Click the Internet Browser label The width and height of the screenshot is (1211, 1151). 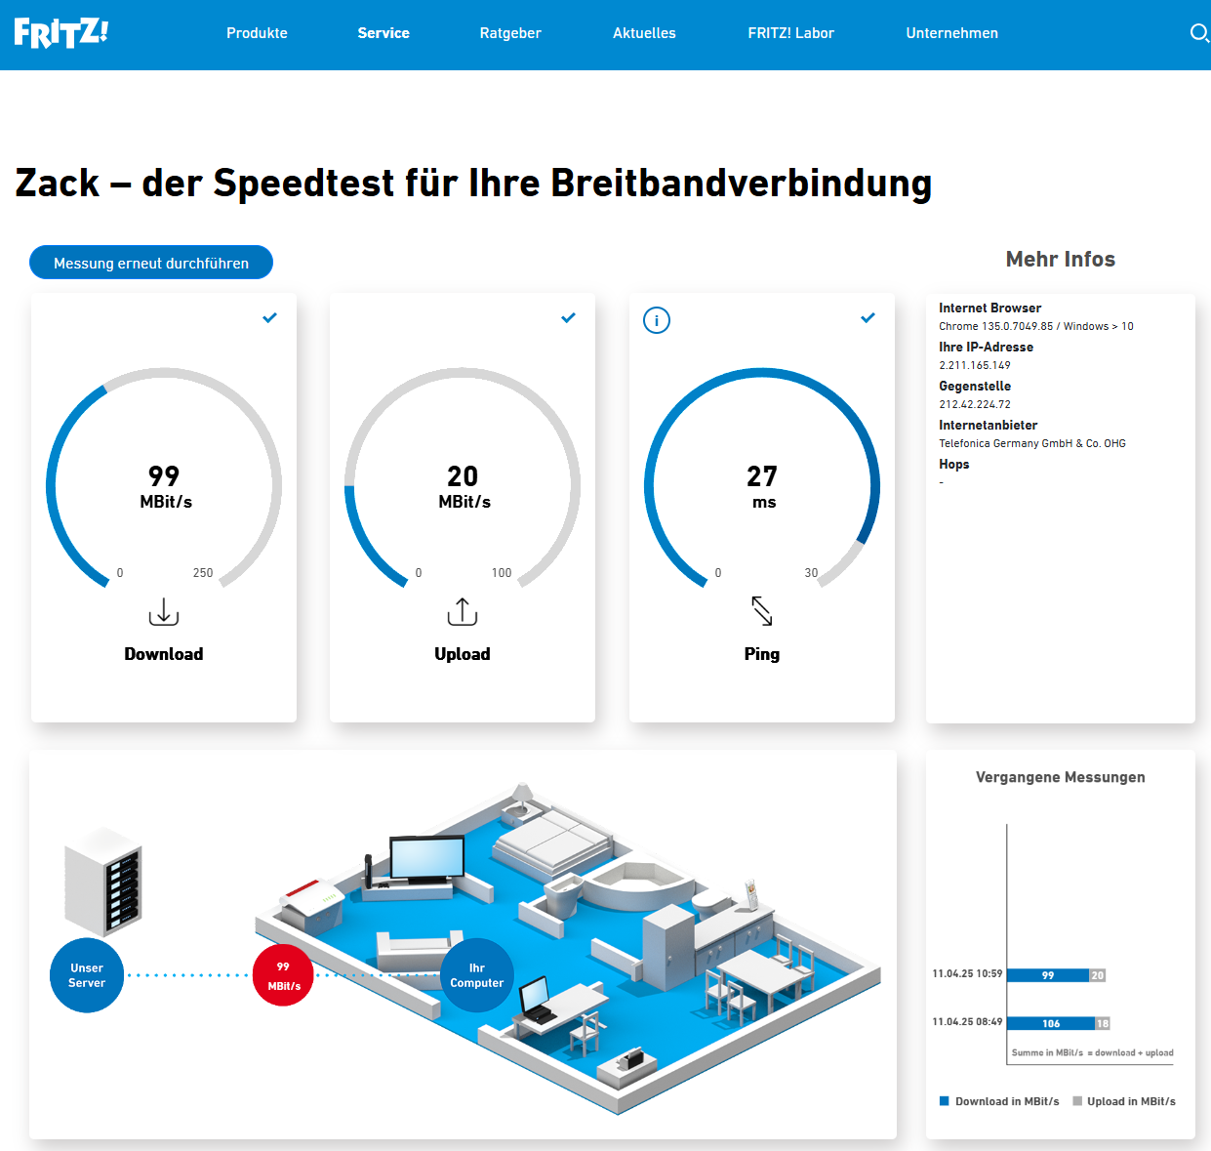[989, 308]
